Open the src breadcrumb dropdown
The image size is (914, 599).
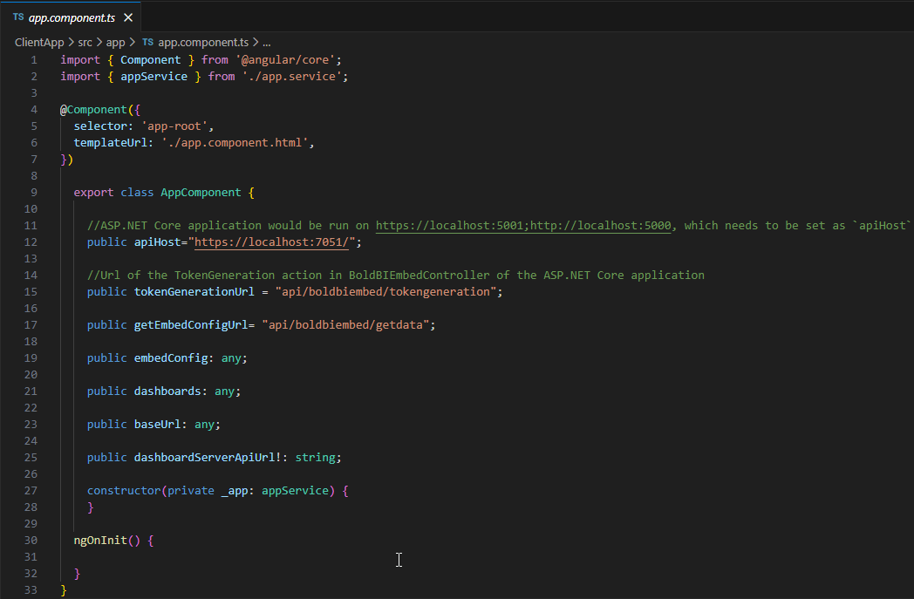coord(85,40)
